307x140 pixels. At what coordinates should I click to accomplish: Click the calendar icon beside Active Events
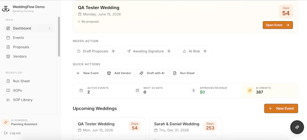point(81,91)
